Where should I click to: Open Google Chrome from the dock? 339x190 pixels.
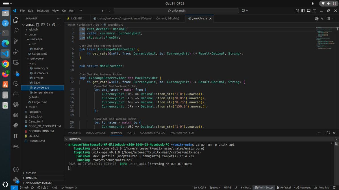coord(5,64)
